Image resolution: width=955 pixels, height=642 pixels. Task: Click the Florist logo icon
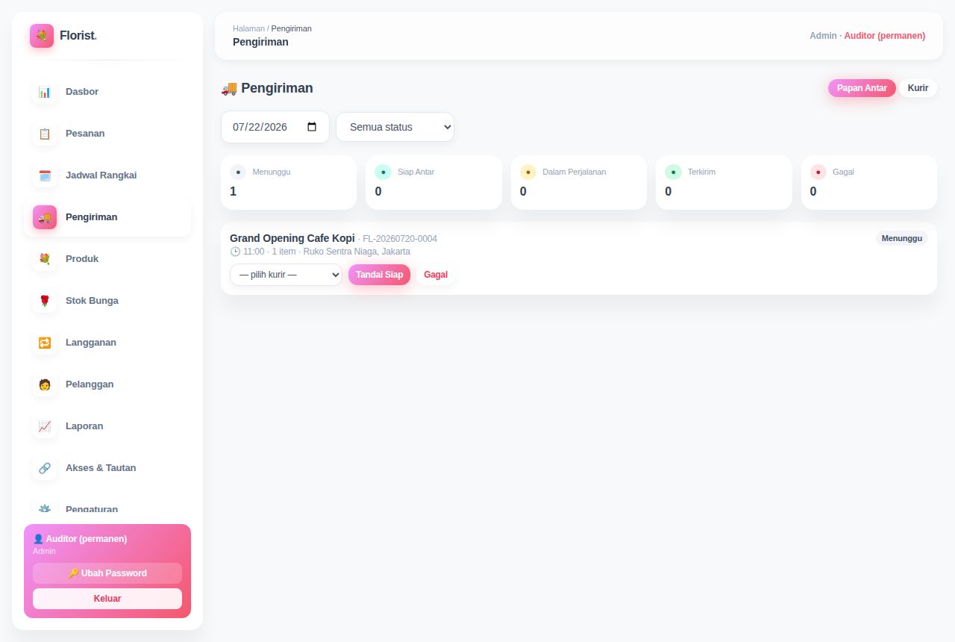(42, 36)
